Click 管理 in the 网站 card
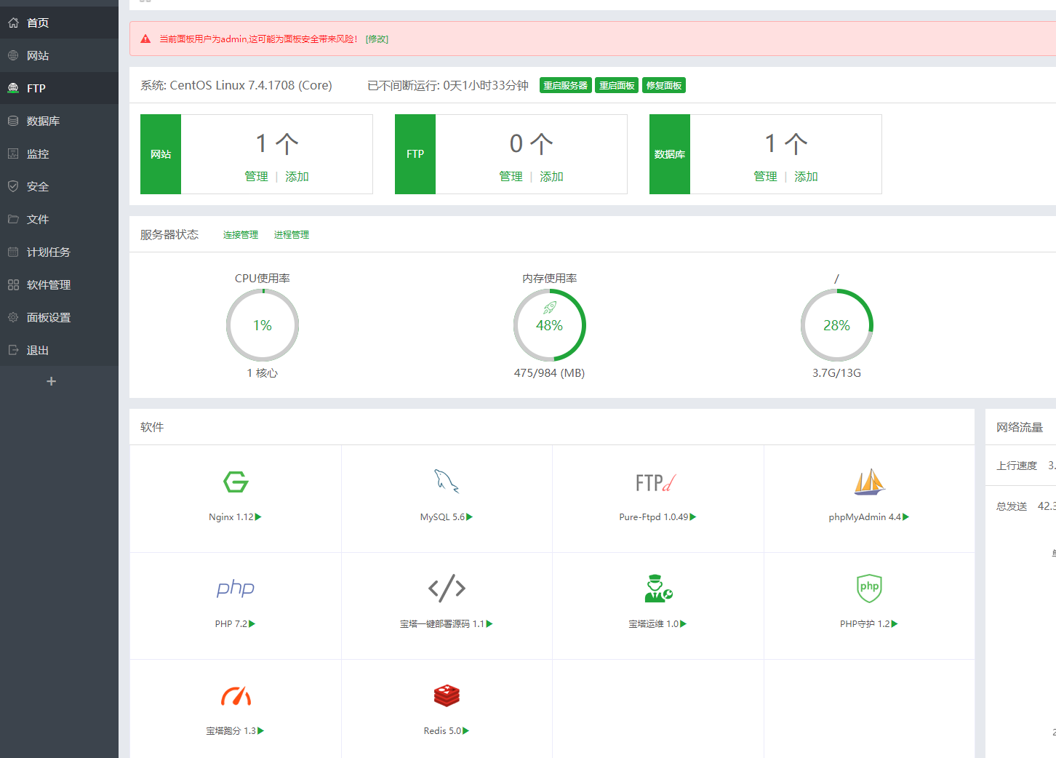 tap(256, 177)
